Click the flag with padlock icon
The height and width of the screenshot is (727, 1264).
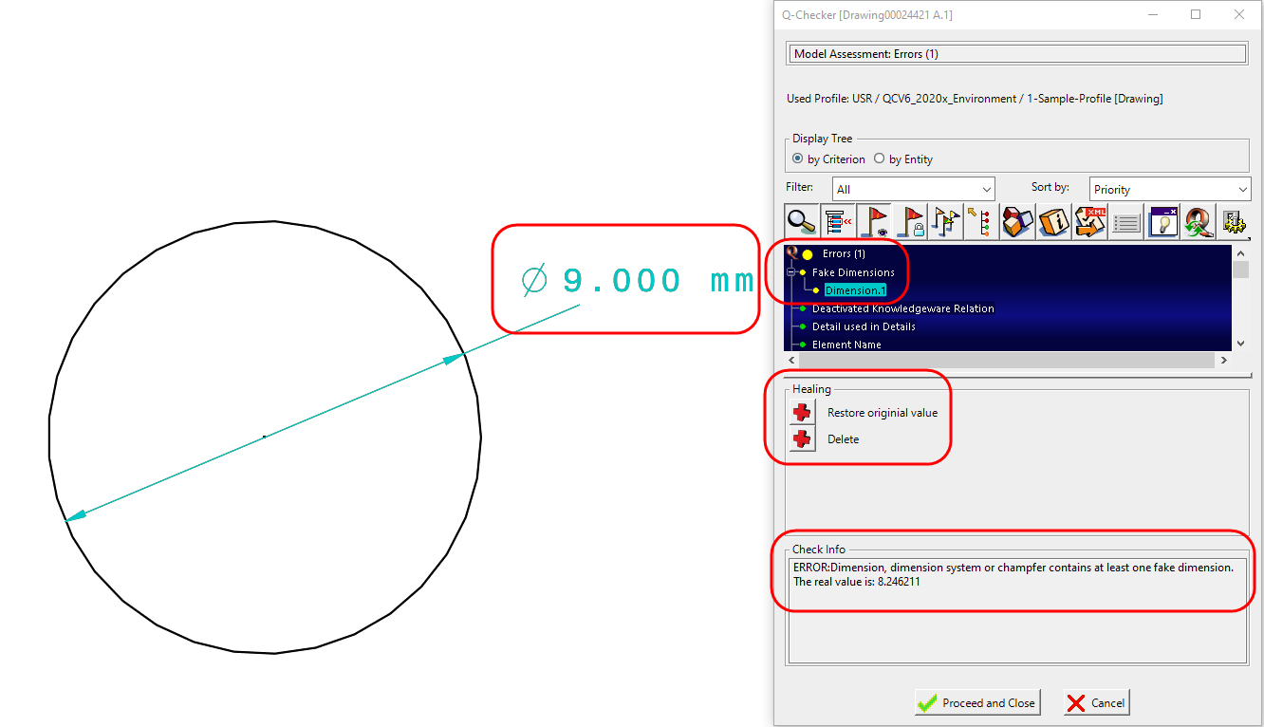tap(911, 221)
